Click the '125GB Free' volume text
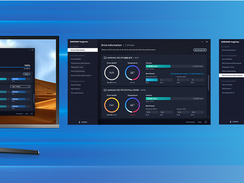The width and height of the screenshot is (244, 183). (x=198, y=99)
